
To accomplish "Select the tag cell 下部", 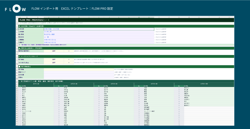I will coord(78,119).
